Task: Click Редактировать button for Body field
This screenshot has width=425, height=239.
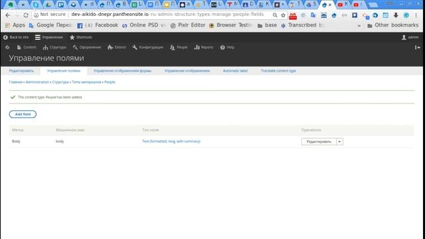Action: click(x=319, y=141)
